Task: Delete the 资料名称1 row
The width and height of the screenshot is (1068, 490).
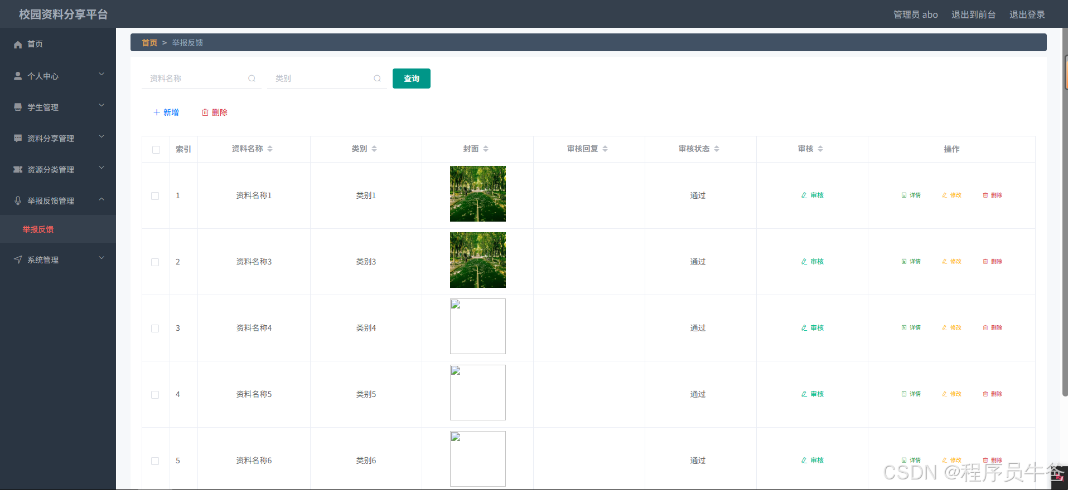Action: [x=992, y=195]
